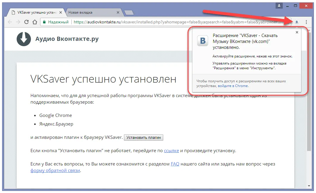The image size is (316, 193).
Task: Click the Надежный security label
Action: pos(58,22)
